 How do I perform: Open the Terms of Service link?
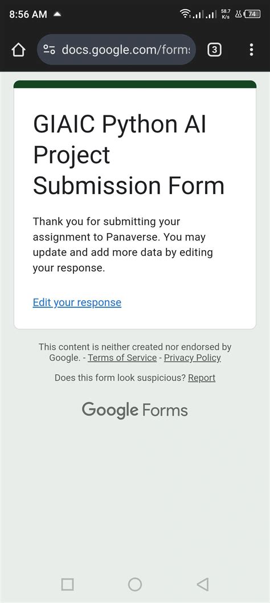(122, 357)
